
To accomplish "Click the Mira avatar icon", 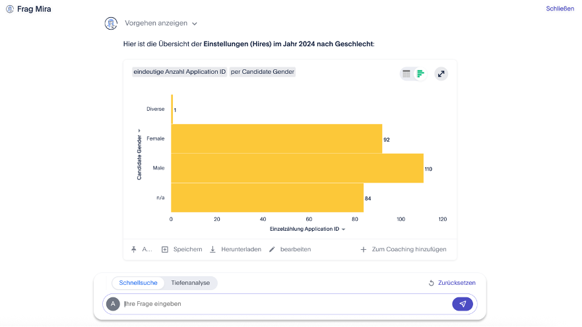I will 112,24.
